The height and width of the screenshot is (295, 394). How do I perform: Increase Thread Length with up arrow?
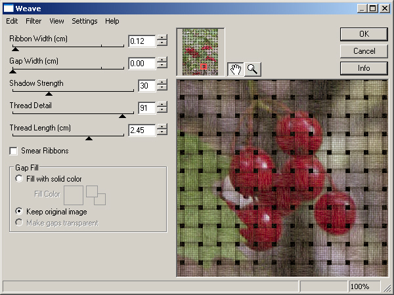162,127
